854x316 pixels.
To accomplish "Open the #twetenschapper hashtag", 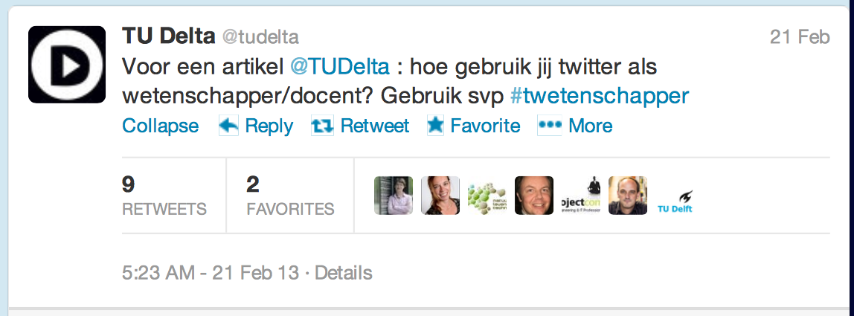I will 600,97.
